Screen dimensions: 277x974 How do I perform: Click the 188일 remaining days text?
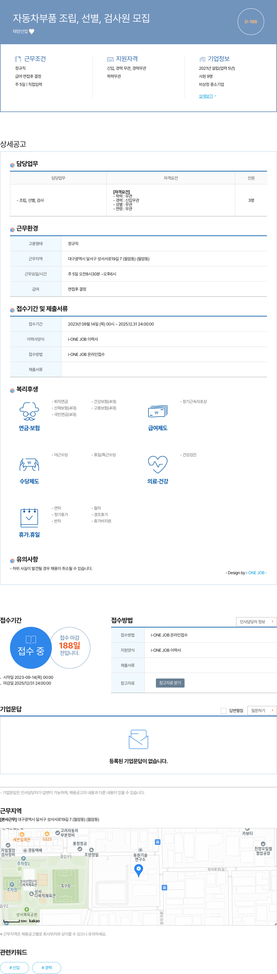coord(69,646)
